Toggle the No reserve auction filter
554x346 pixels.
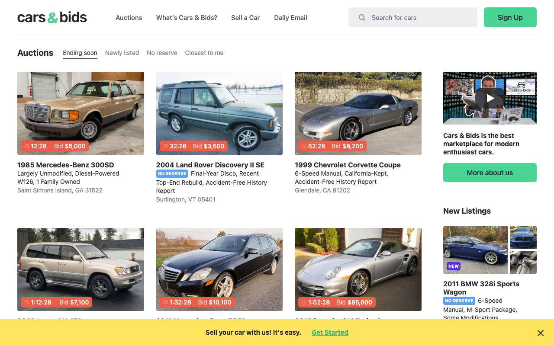(162, 53)
